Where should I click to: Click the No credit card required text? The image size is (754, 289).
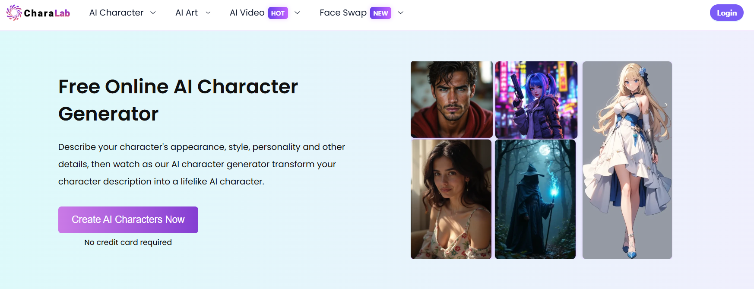coord(128,242)
